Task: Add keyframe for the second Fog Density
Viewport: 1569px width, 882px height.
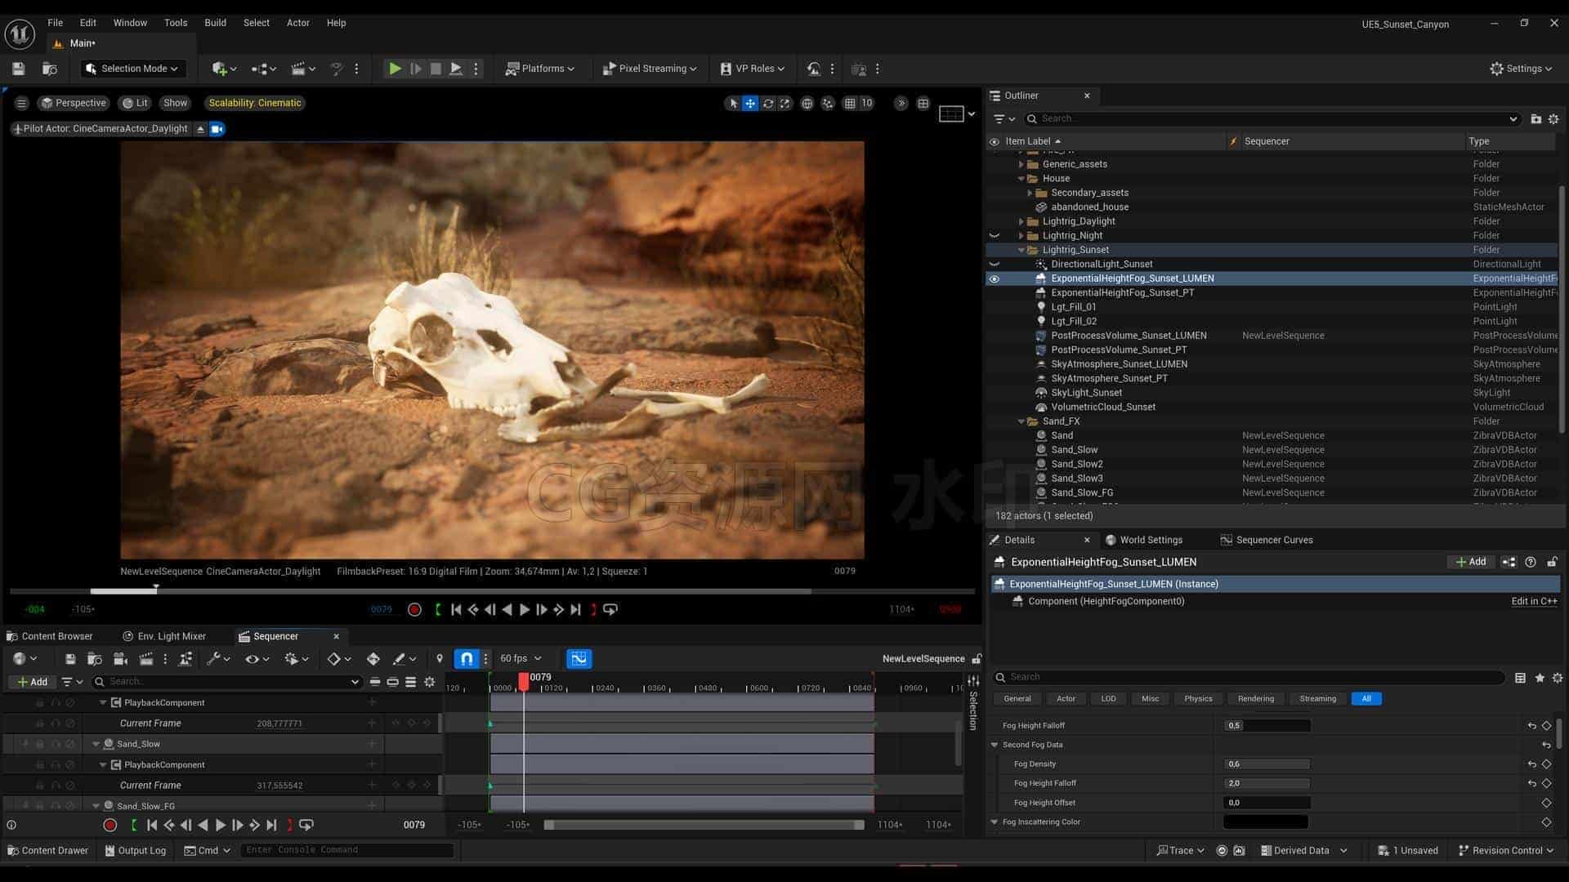Action: tap(1546, 764)
